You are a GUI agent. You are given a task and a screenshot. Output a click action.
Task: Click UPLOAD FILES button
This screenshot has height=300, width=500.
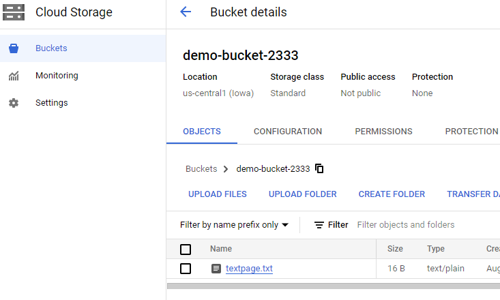click(x=218, y=194)
